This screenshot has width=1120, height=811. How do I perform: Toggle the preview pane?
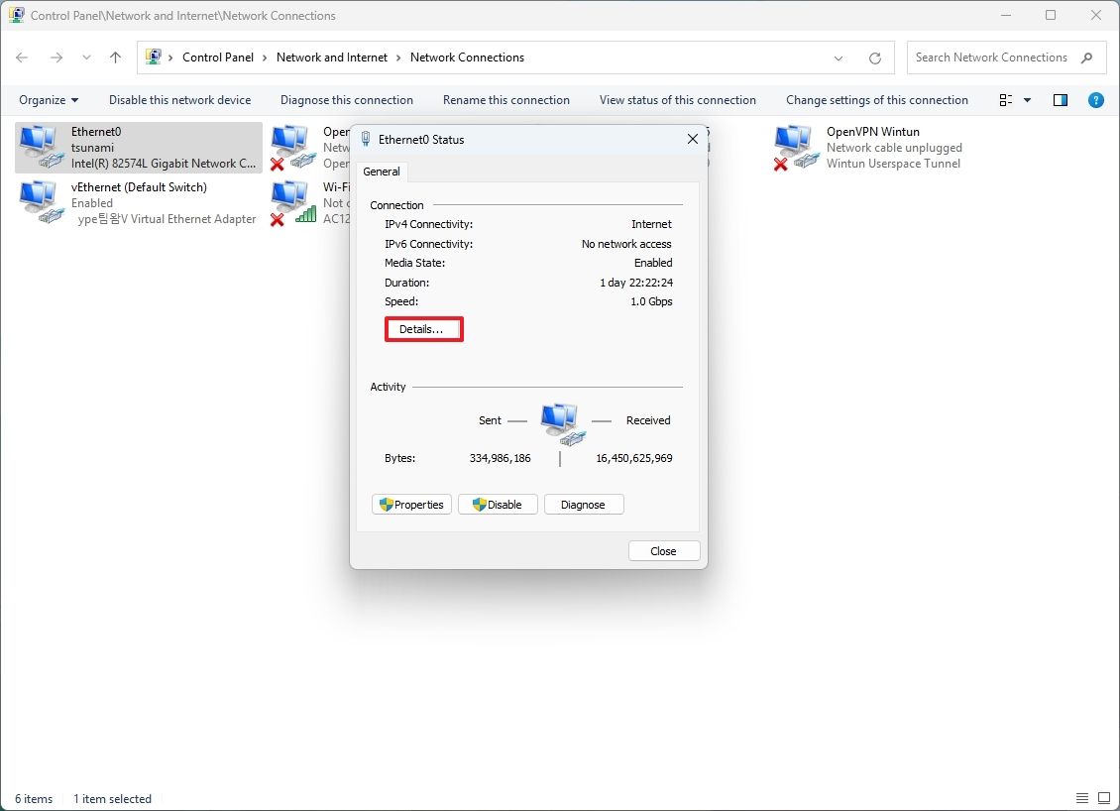pos(1060,99)
